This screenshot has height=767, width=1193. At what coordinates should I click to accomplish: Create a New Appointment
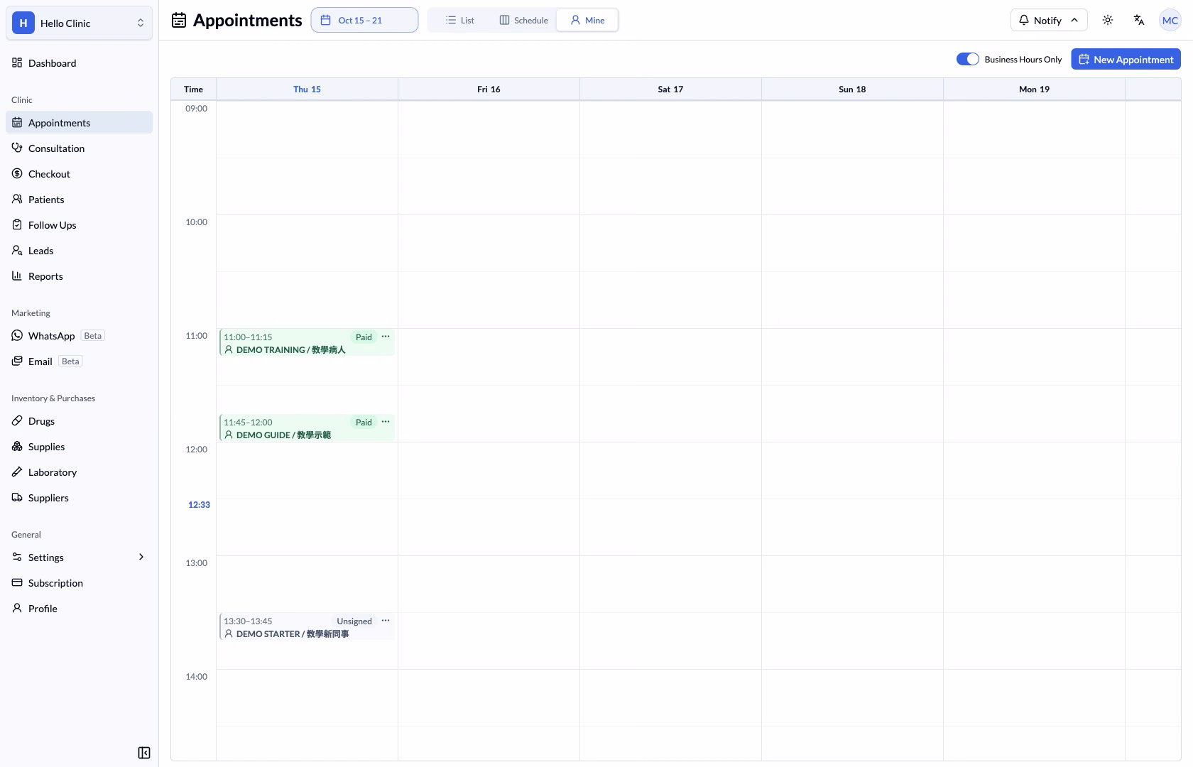(x=1126, y=60)
